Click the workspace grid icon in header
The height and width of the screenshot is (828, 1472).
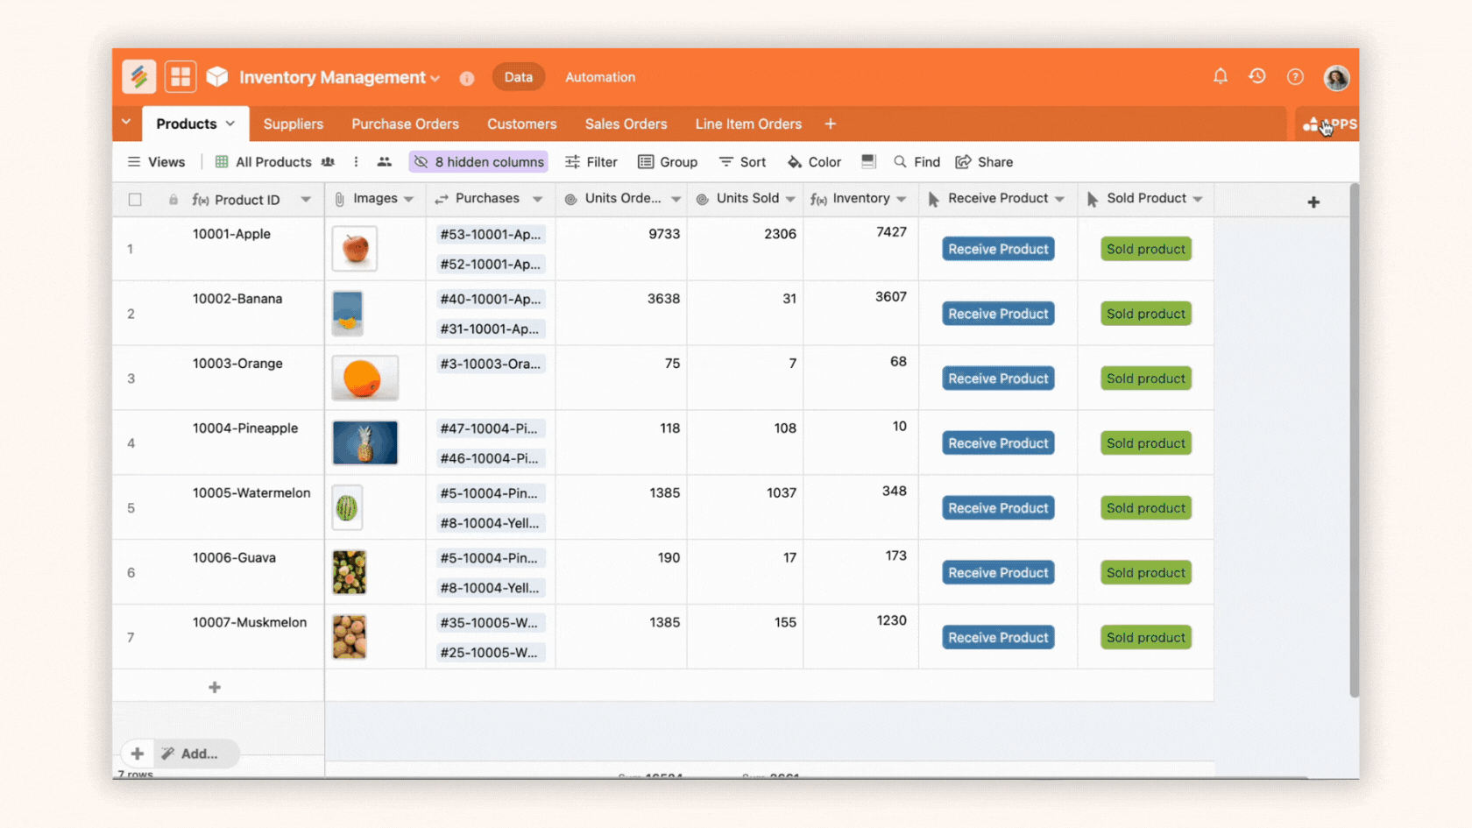tap(180, 77)
